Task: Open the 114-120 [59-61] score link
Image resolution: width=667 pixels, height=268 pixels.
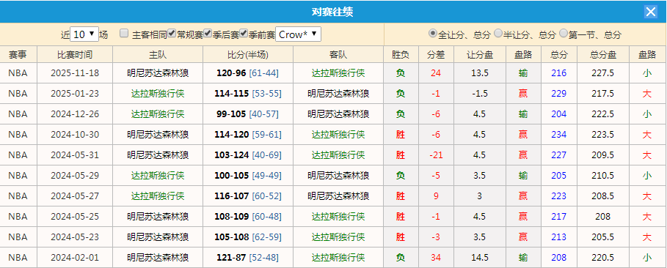Action: (248, 135)
